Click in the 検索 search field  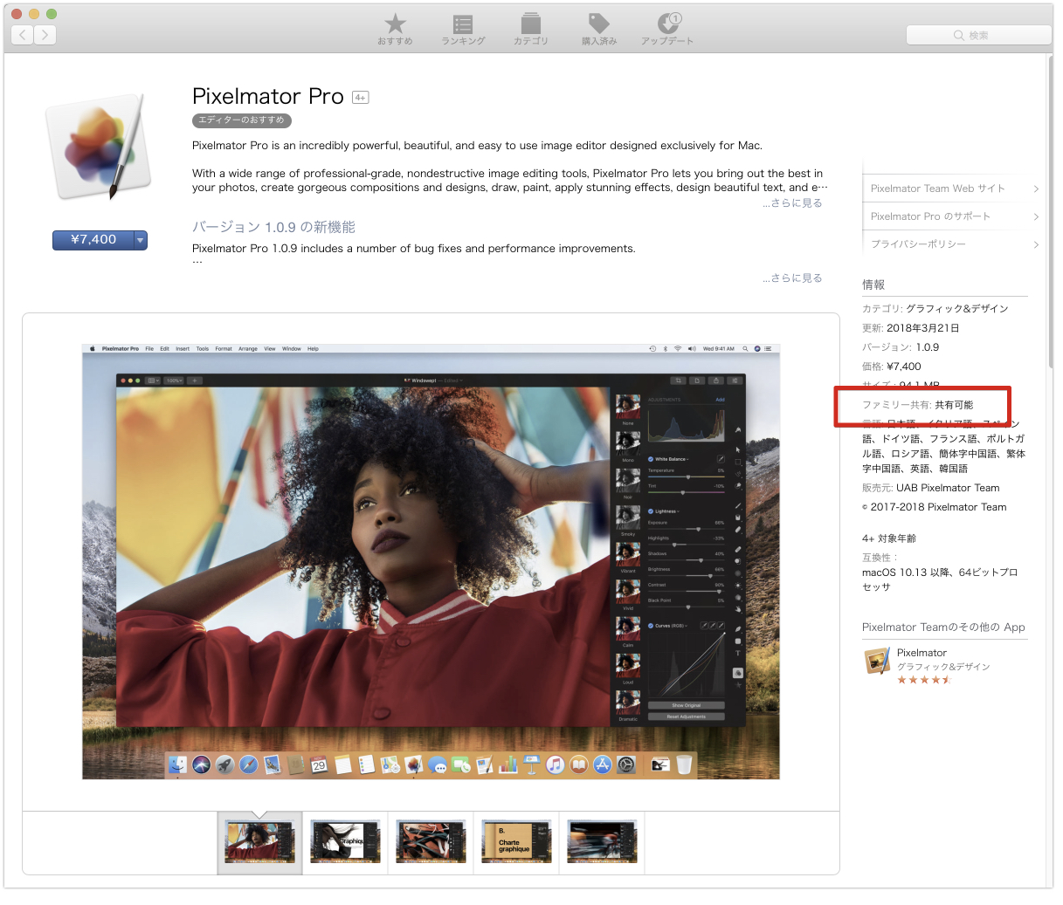click(x=978, y=35)
